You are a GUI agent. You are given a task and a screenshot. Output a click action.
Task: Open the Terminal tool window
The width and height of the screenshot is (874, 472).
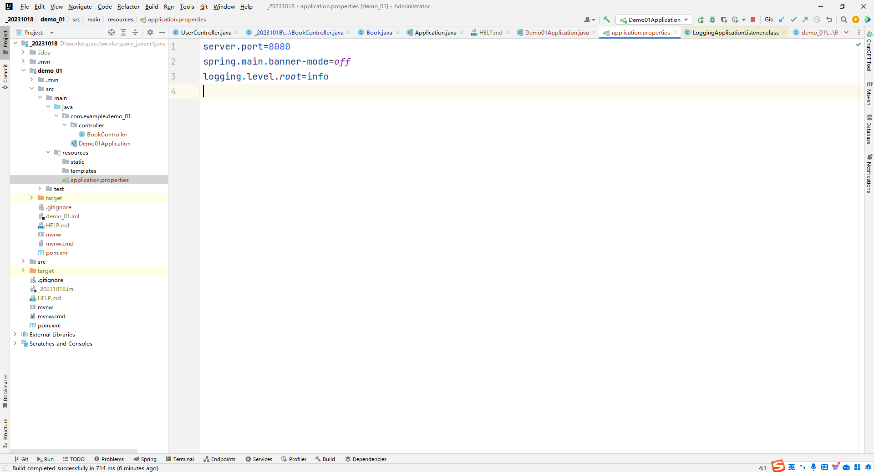coord(180,459)
